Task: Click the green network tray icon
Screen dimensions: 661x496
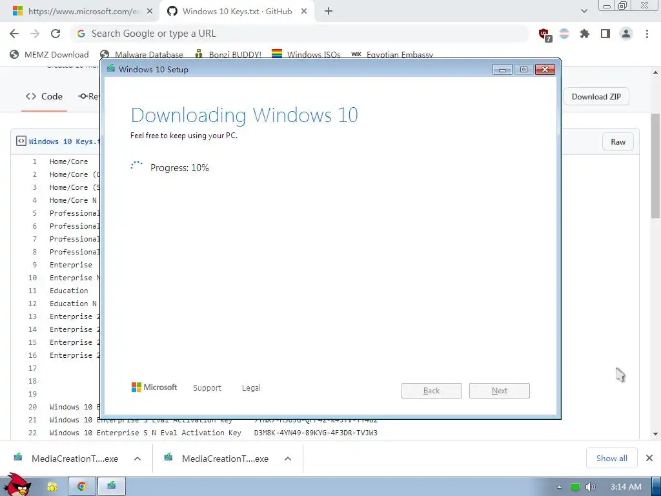Action: click(575, 487)
